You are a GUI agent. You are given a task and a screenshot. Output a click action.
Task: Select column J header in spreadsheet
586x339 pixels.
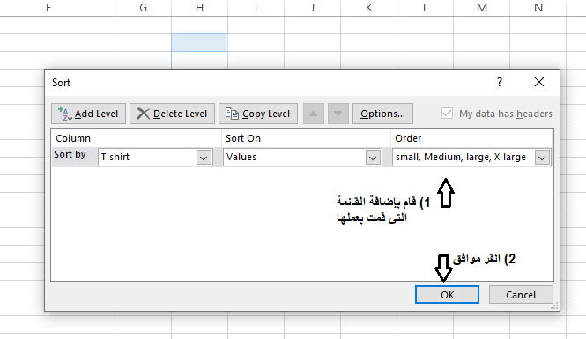pyautogui.click(x=313, y=8)
